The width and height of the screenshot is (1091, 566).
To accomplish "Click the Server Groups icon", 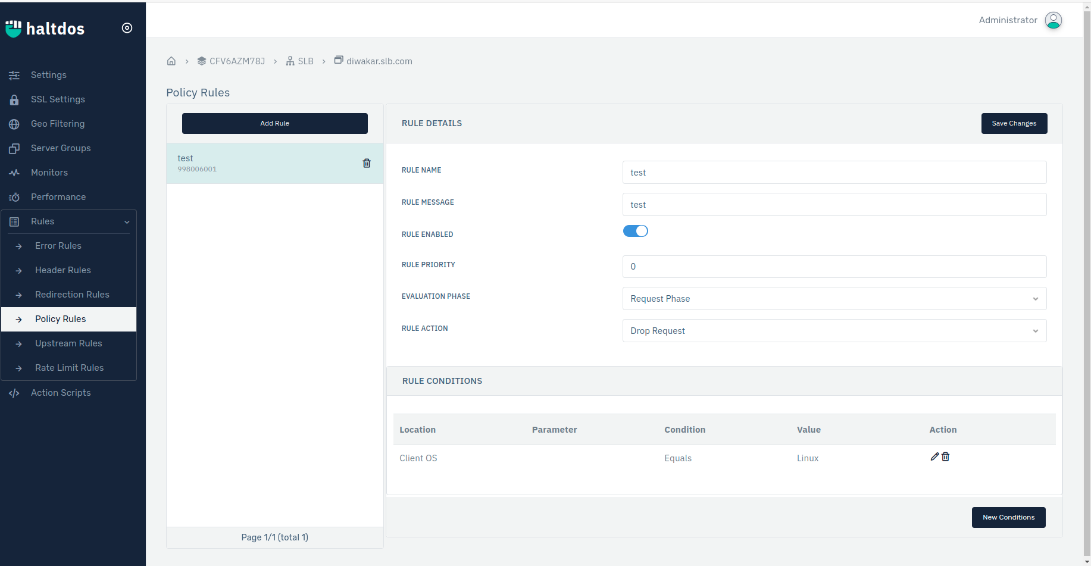I will [x=14, y=148].
